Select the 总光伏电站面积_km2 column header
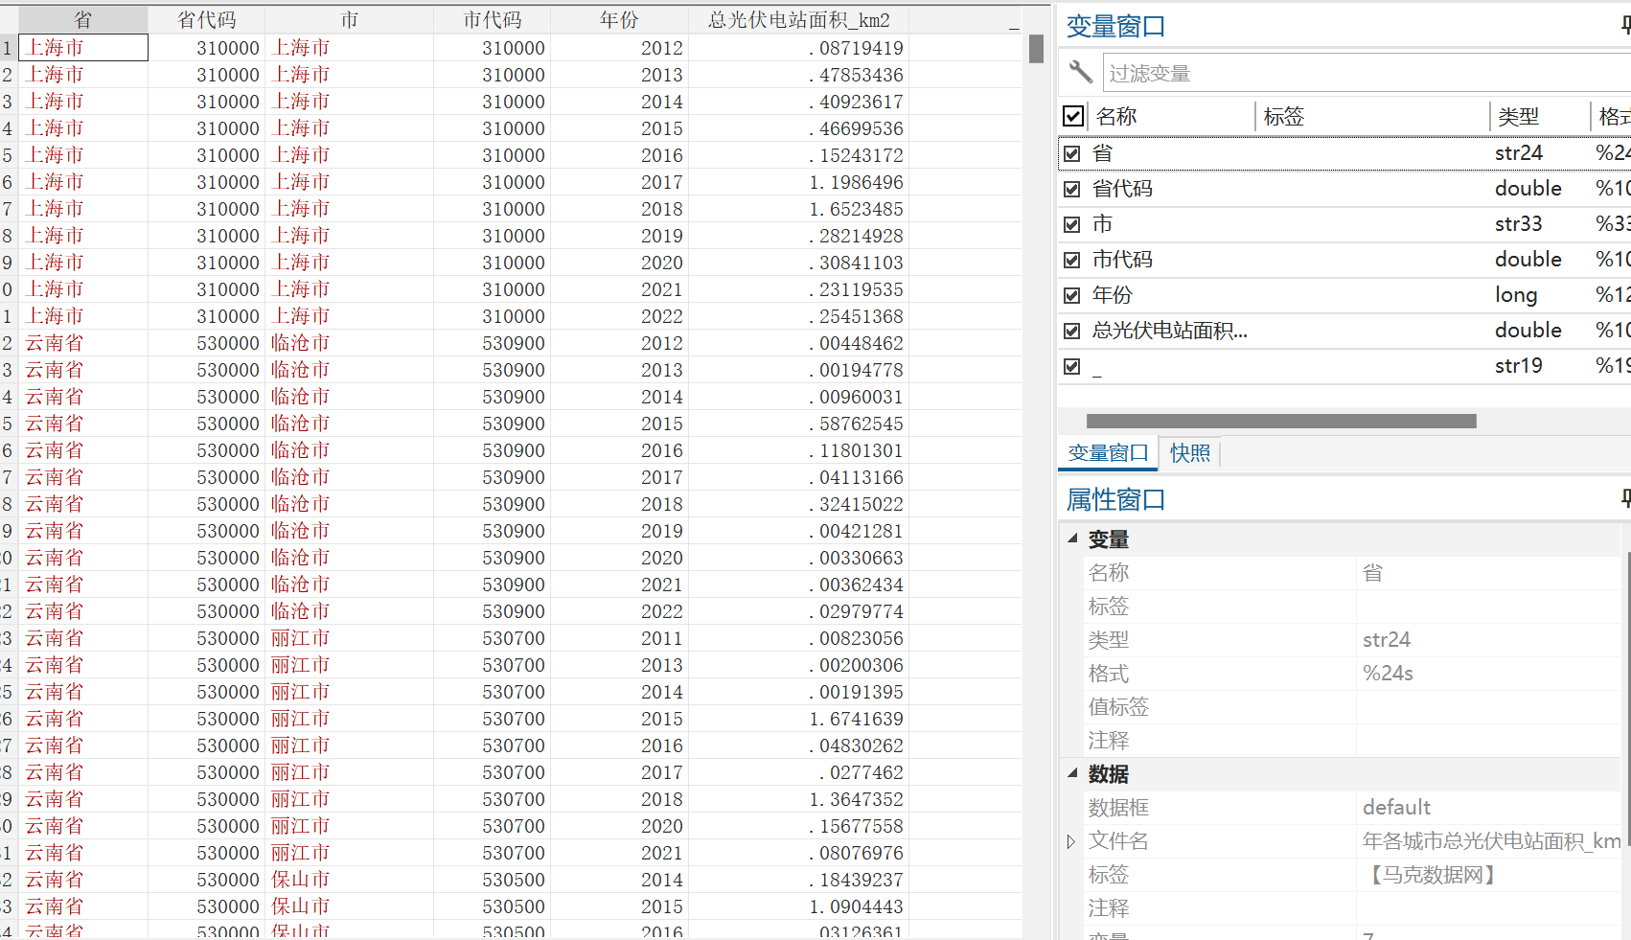This screenshot has height=940, width=1631. 798,20
